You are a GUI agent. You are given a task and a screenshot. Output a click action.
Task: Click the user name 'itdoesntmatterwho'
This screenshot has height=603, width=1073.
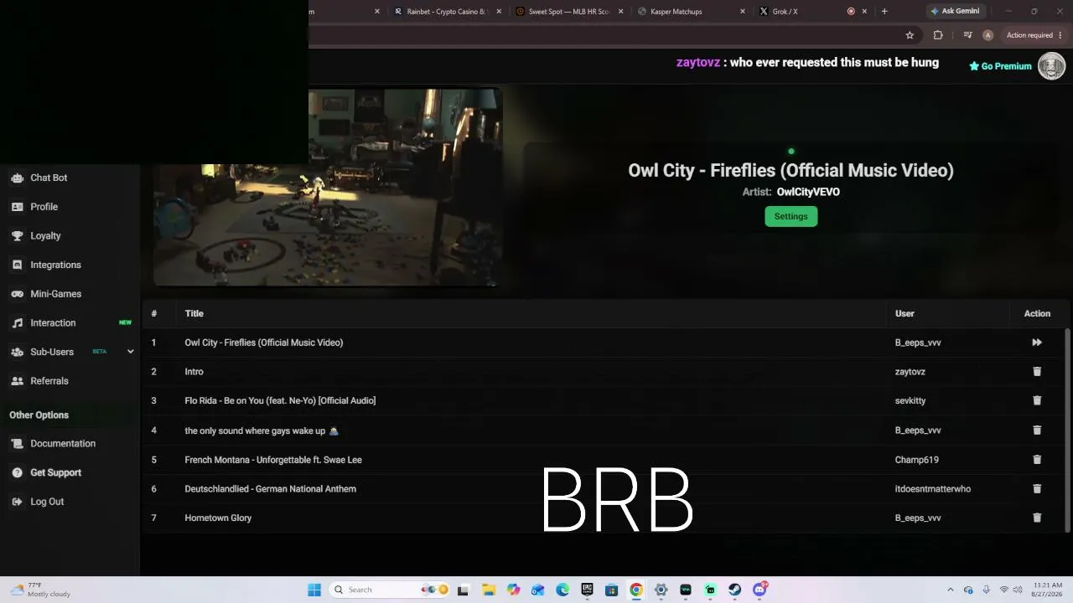point(933,489)
